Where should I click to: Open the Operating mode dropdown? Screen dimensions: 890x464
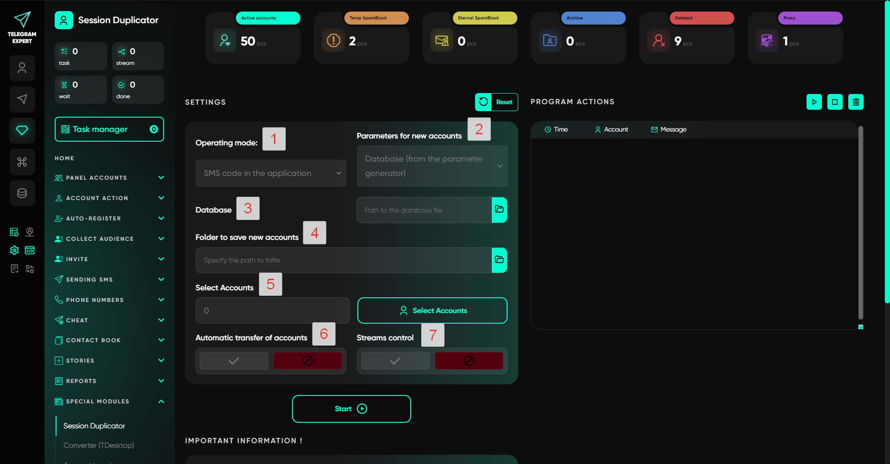tap(271, 173)
